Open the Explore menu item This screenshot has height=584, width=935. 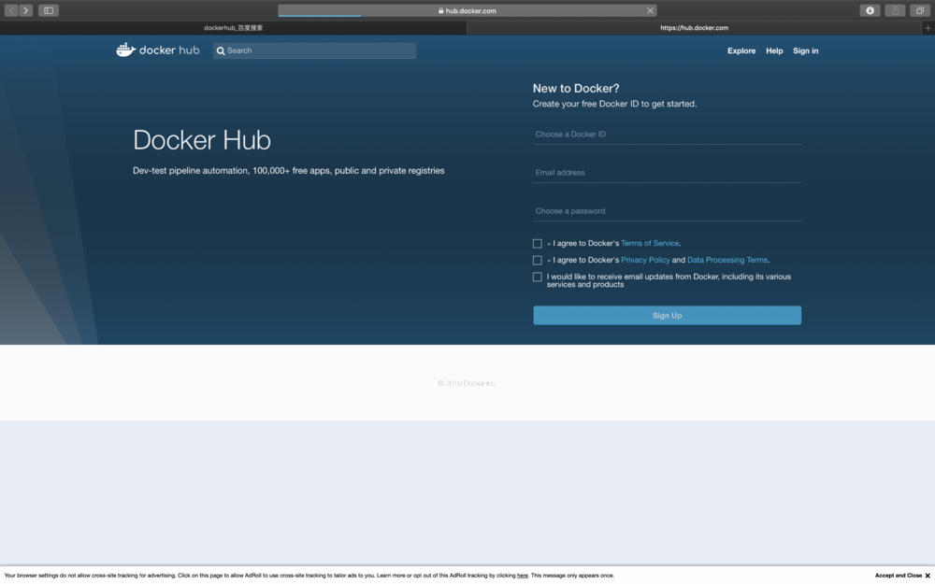pyautogui.click(x=741, y=50)
